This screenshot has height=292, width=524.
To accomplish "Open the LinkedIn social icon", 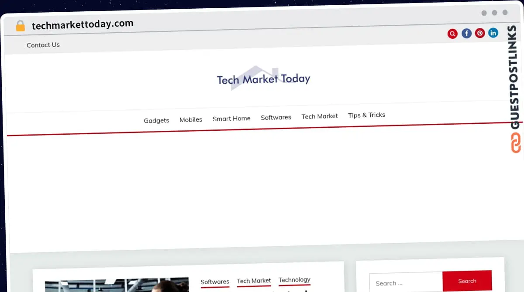I will point(493,33).
